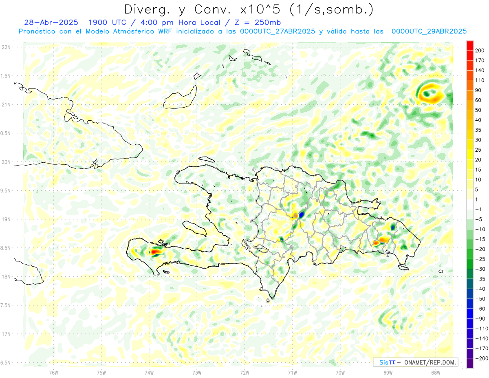Click the '-200' colorbar value
The image size is (489, 378).
(482, 358)
